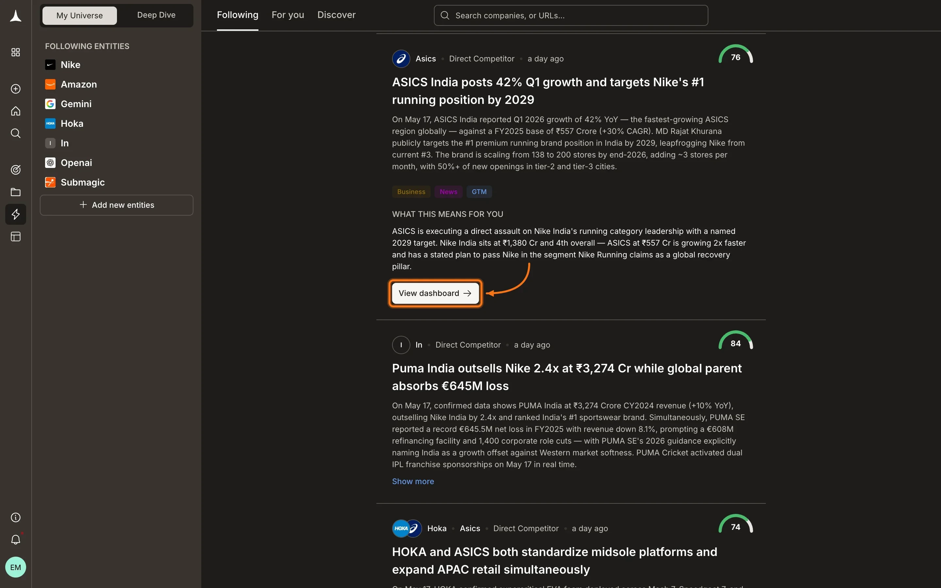Click the Asics logo on first article
Viewport: 941px width, 588px height.
401,59
